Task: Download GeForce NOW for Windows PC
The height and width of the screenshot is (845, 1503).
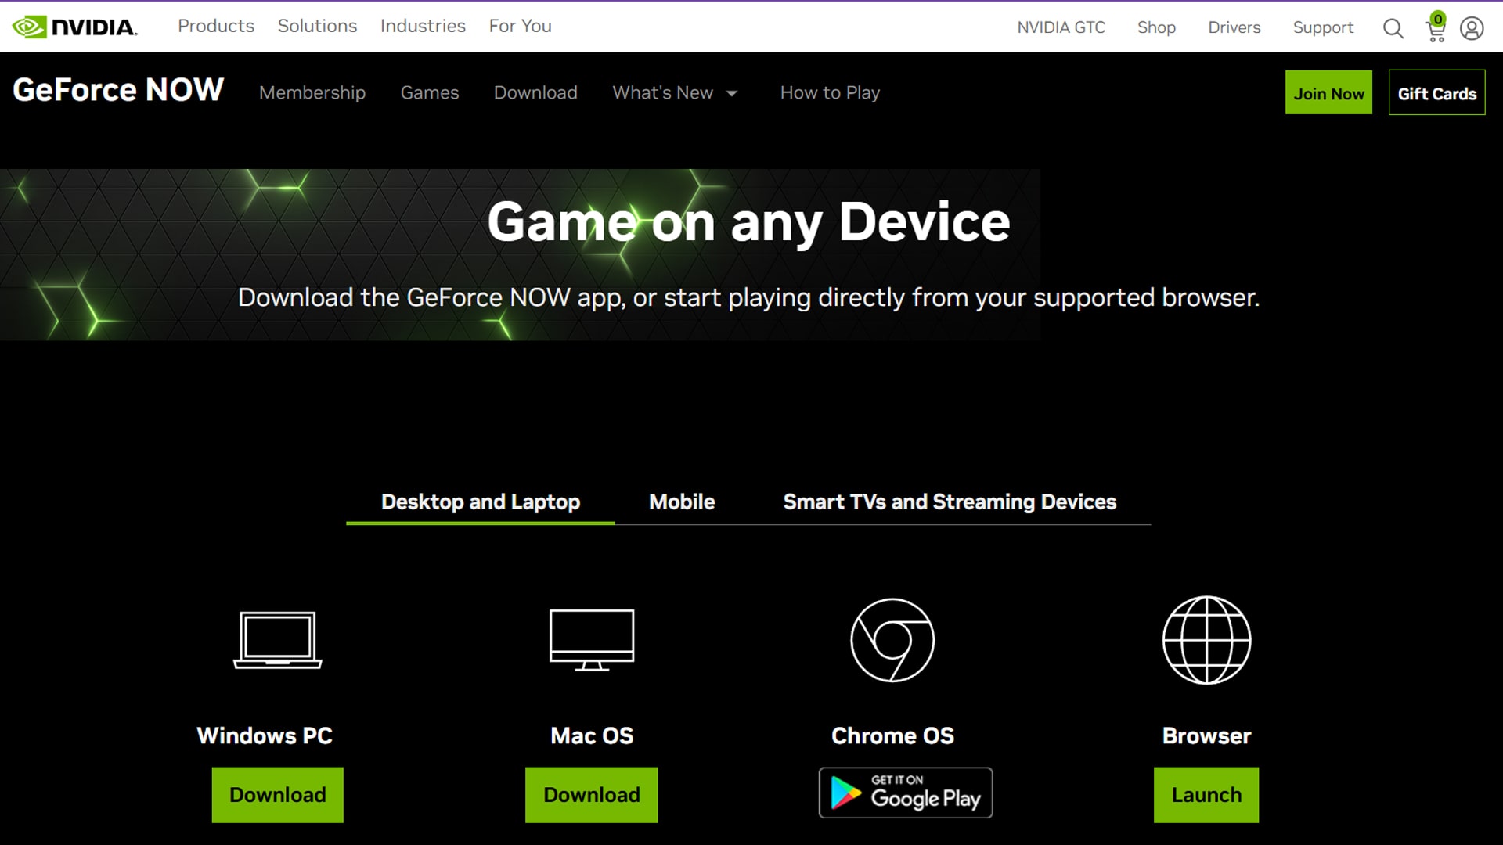Action: point(276,793)
